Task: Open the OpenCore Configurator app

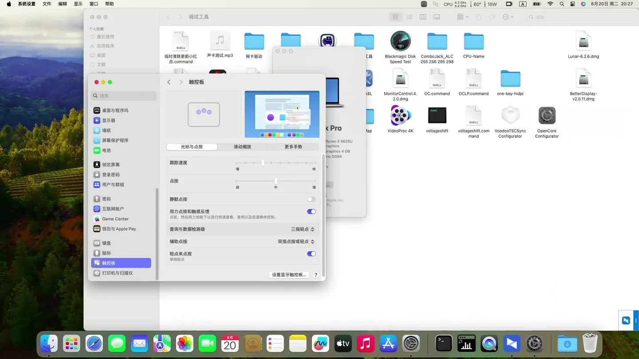Action: [x=547, y=116]
